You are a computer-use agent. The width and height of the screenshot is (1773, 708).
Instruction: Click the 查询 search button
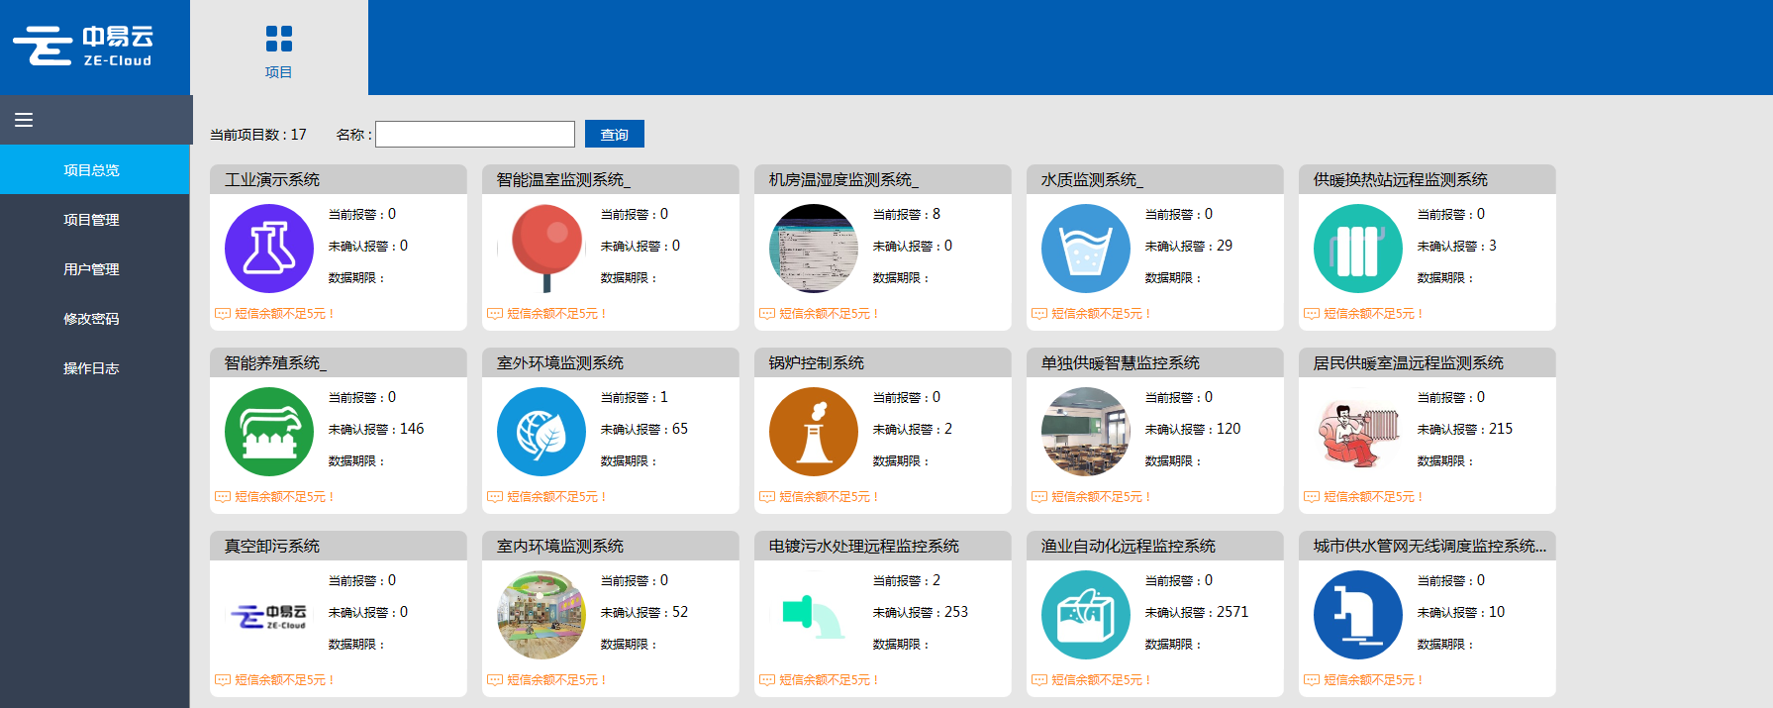coord(614,134)
